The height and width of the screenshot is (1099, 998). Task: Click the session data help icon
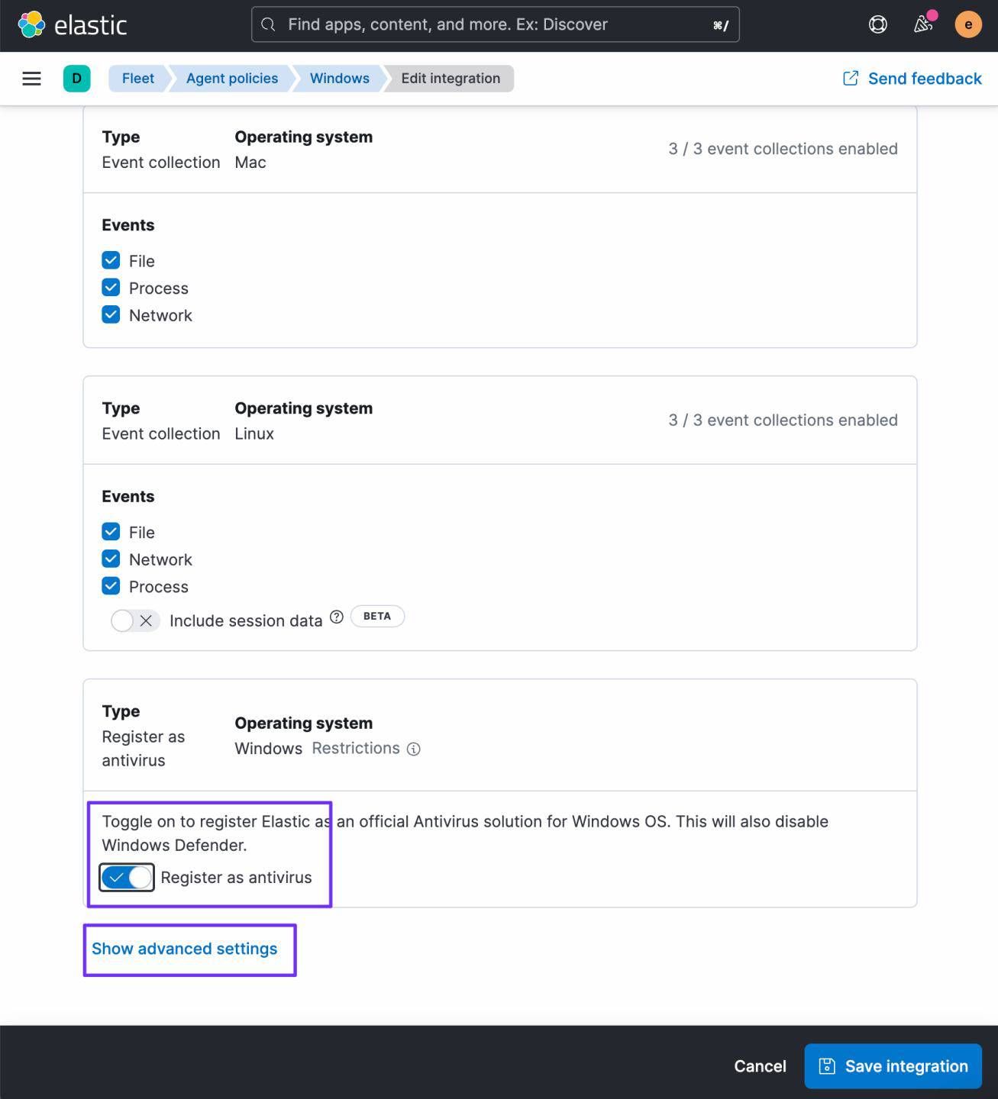[336, 617]
